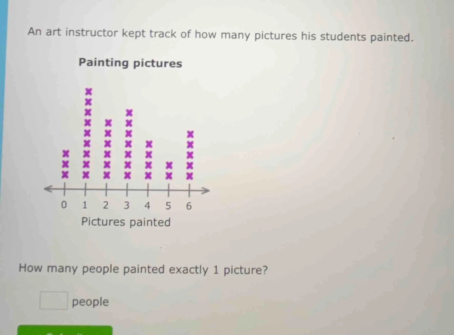Click the top X mark above number 3

pos(129,113)
